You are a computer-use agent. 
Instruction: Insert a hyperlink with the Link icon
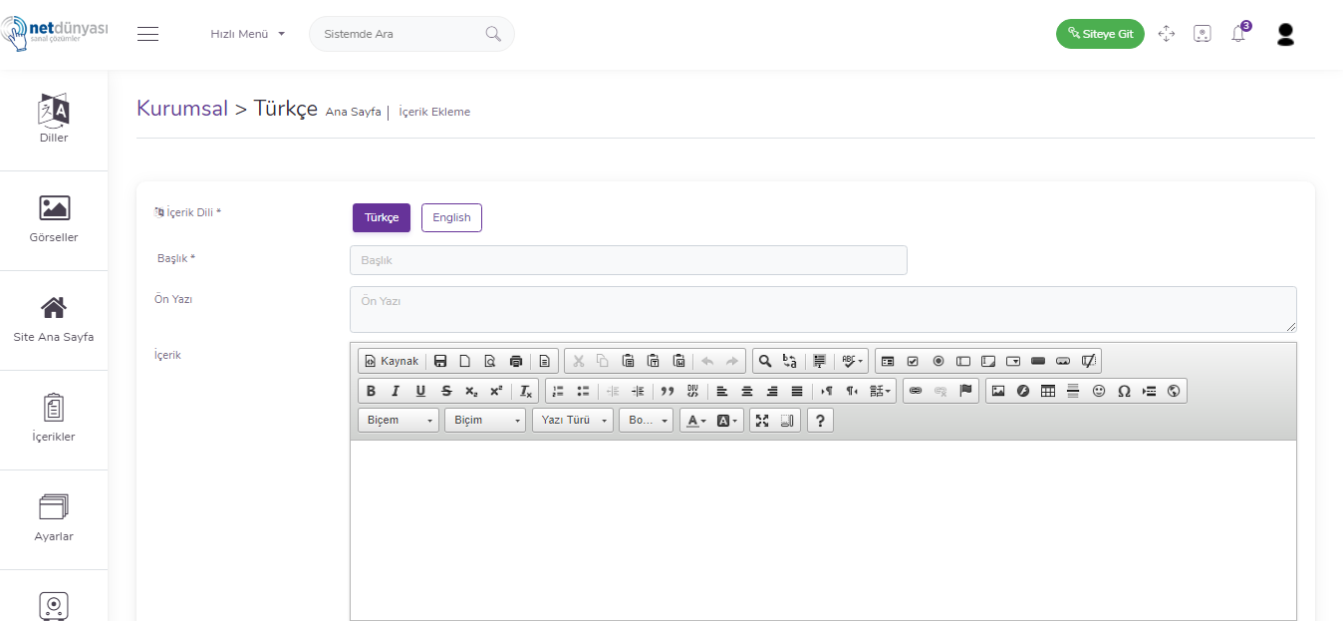(x=916, y=391)
